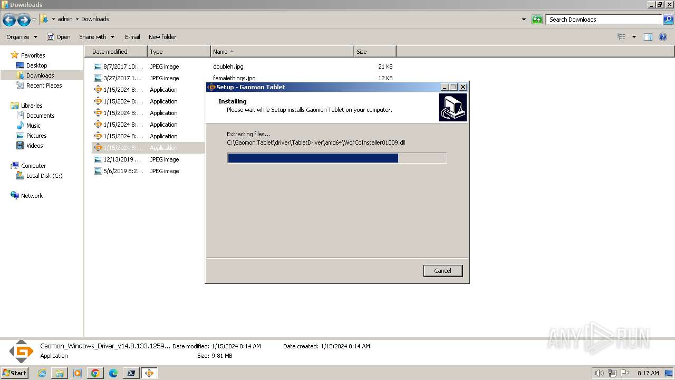
Task: Click the E-mail toolbar button
Action: (132, 37)
